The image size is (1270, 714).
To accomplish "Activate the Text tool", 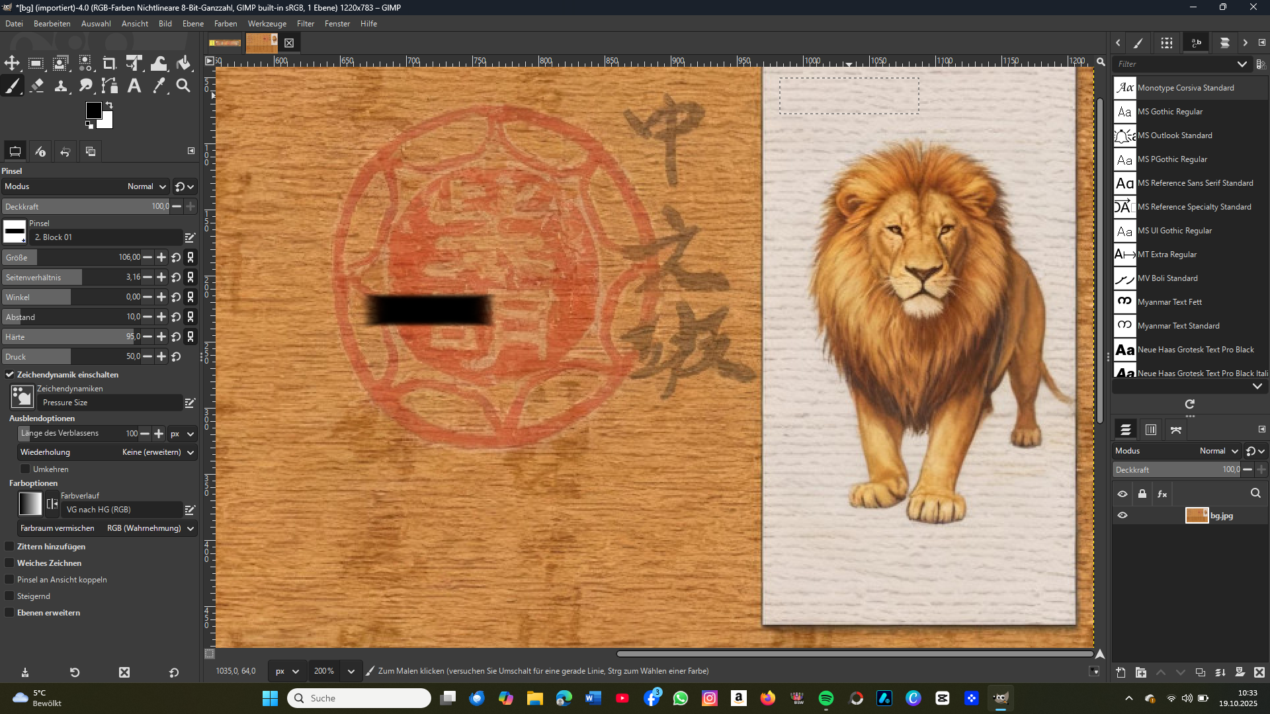I will (x=134, y=86).
